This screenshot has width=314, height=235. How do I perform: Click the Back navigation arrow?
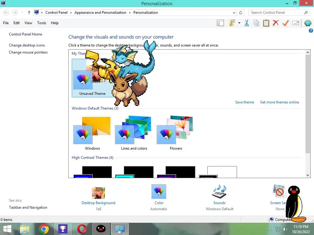[x=6, y=13]
